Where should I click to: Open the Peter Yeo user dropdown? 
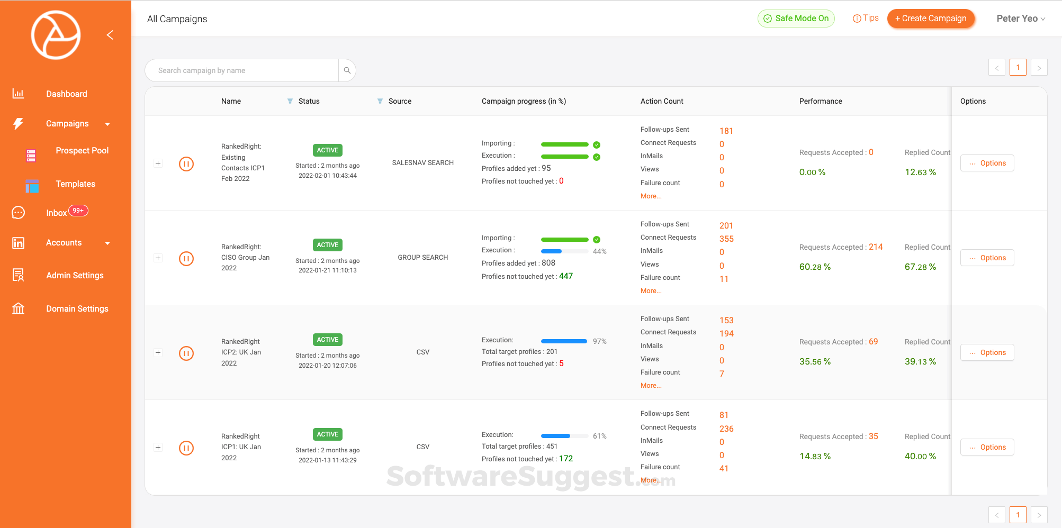pos(1020,19)
